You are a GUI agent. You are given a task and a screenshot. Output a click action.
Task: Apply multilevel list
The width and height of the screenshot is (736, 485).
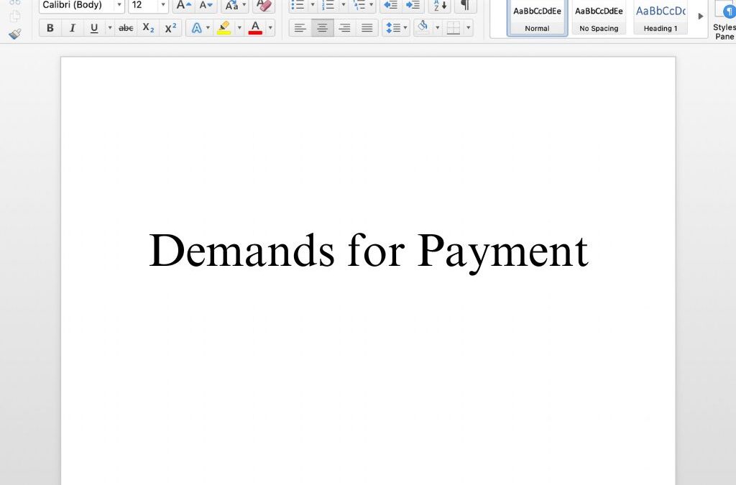[x=359, y=6]
